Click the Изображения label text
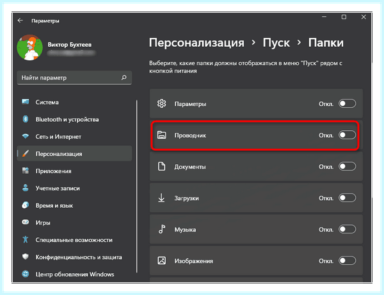Viewport: 384px width, 295px height. coord(193,261)
